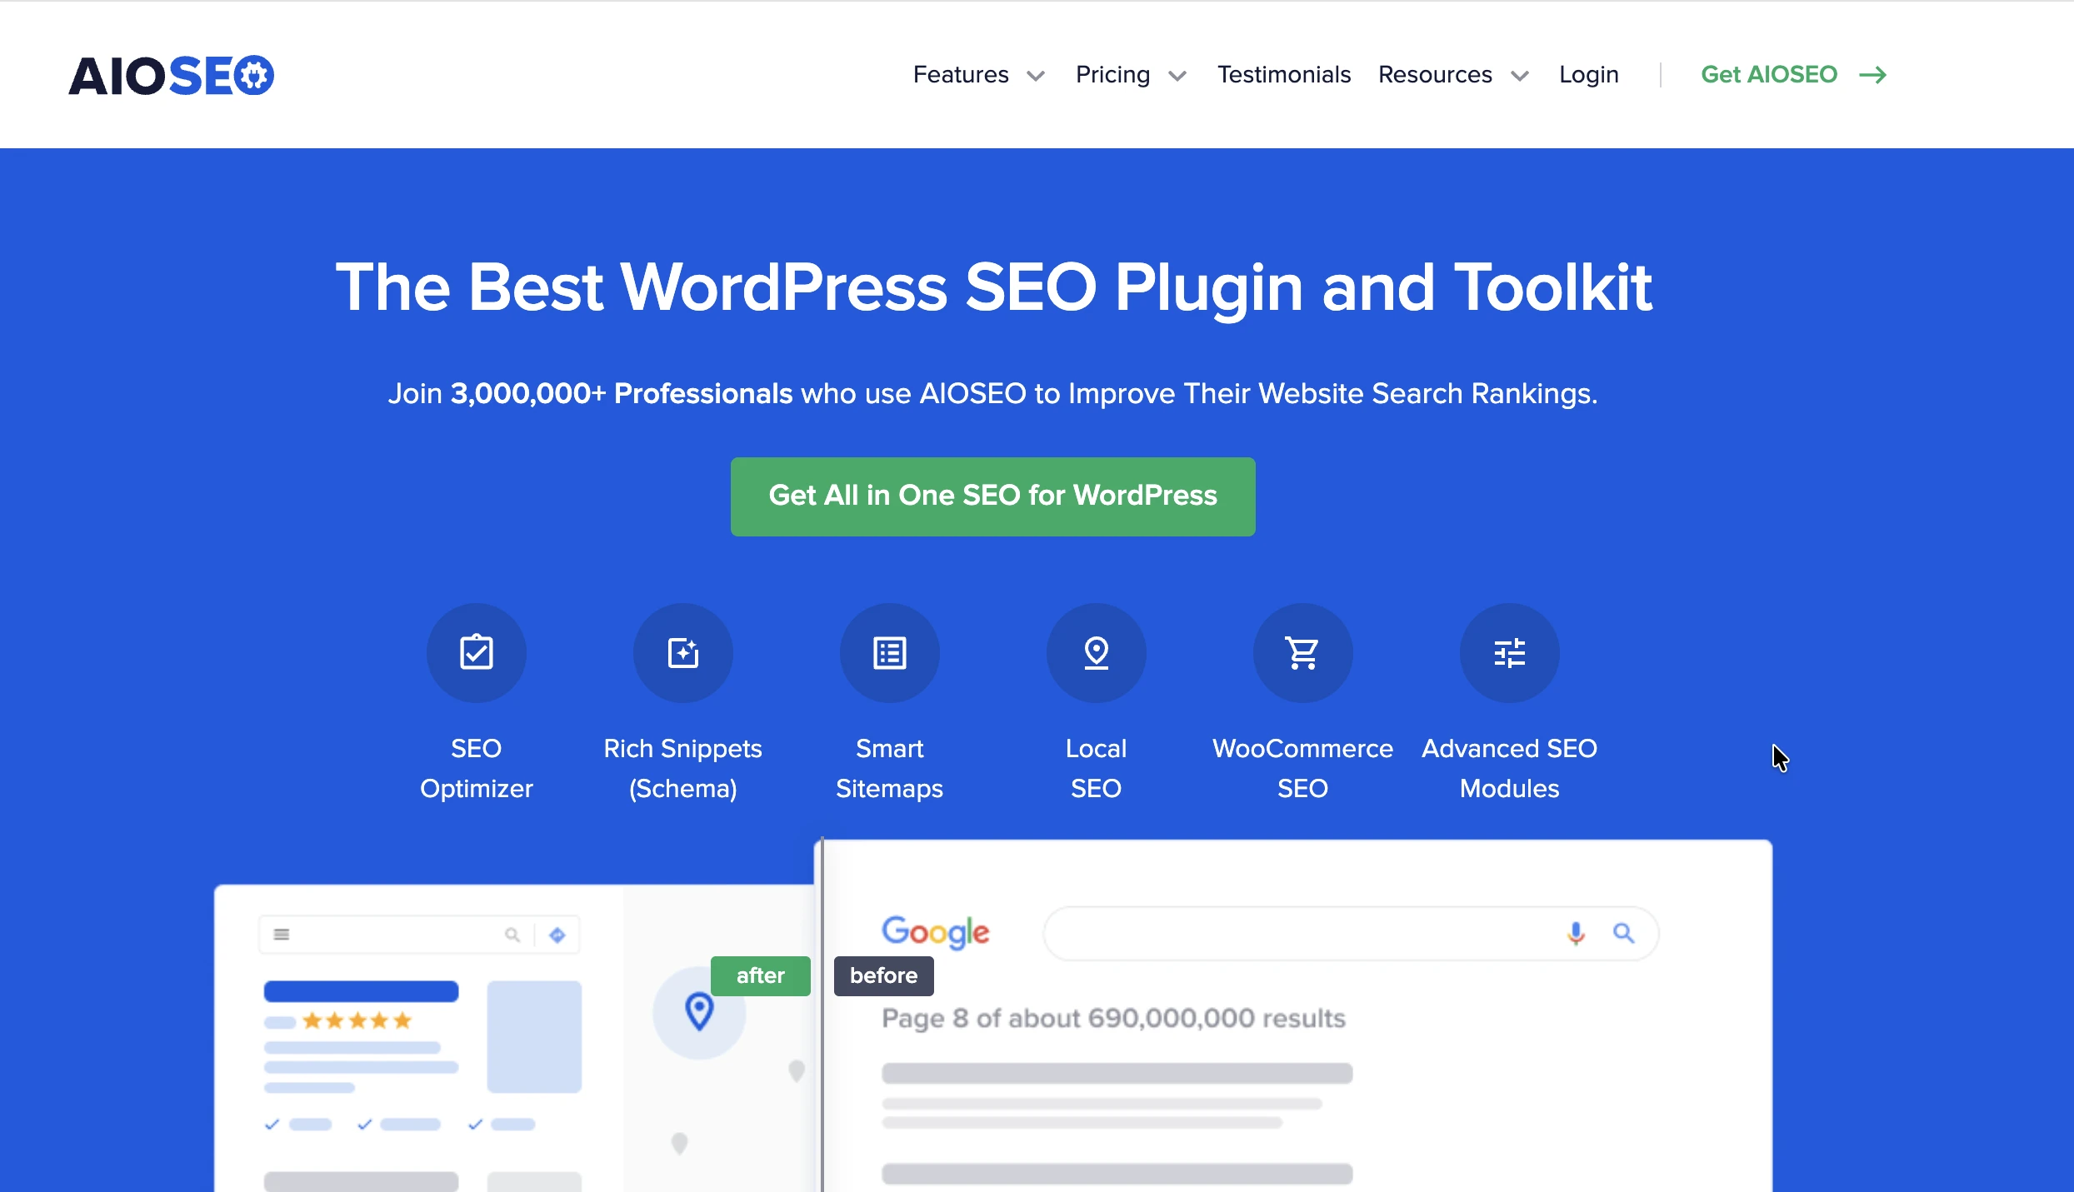Click Login in the top navigation
The height and width of the screenshot is (1192, 2074).
[x=1588, y=75]
